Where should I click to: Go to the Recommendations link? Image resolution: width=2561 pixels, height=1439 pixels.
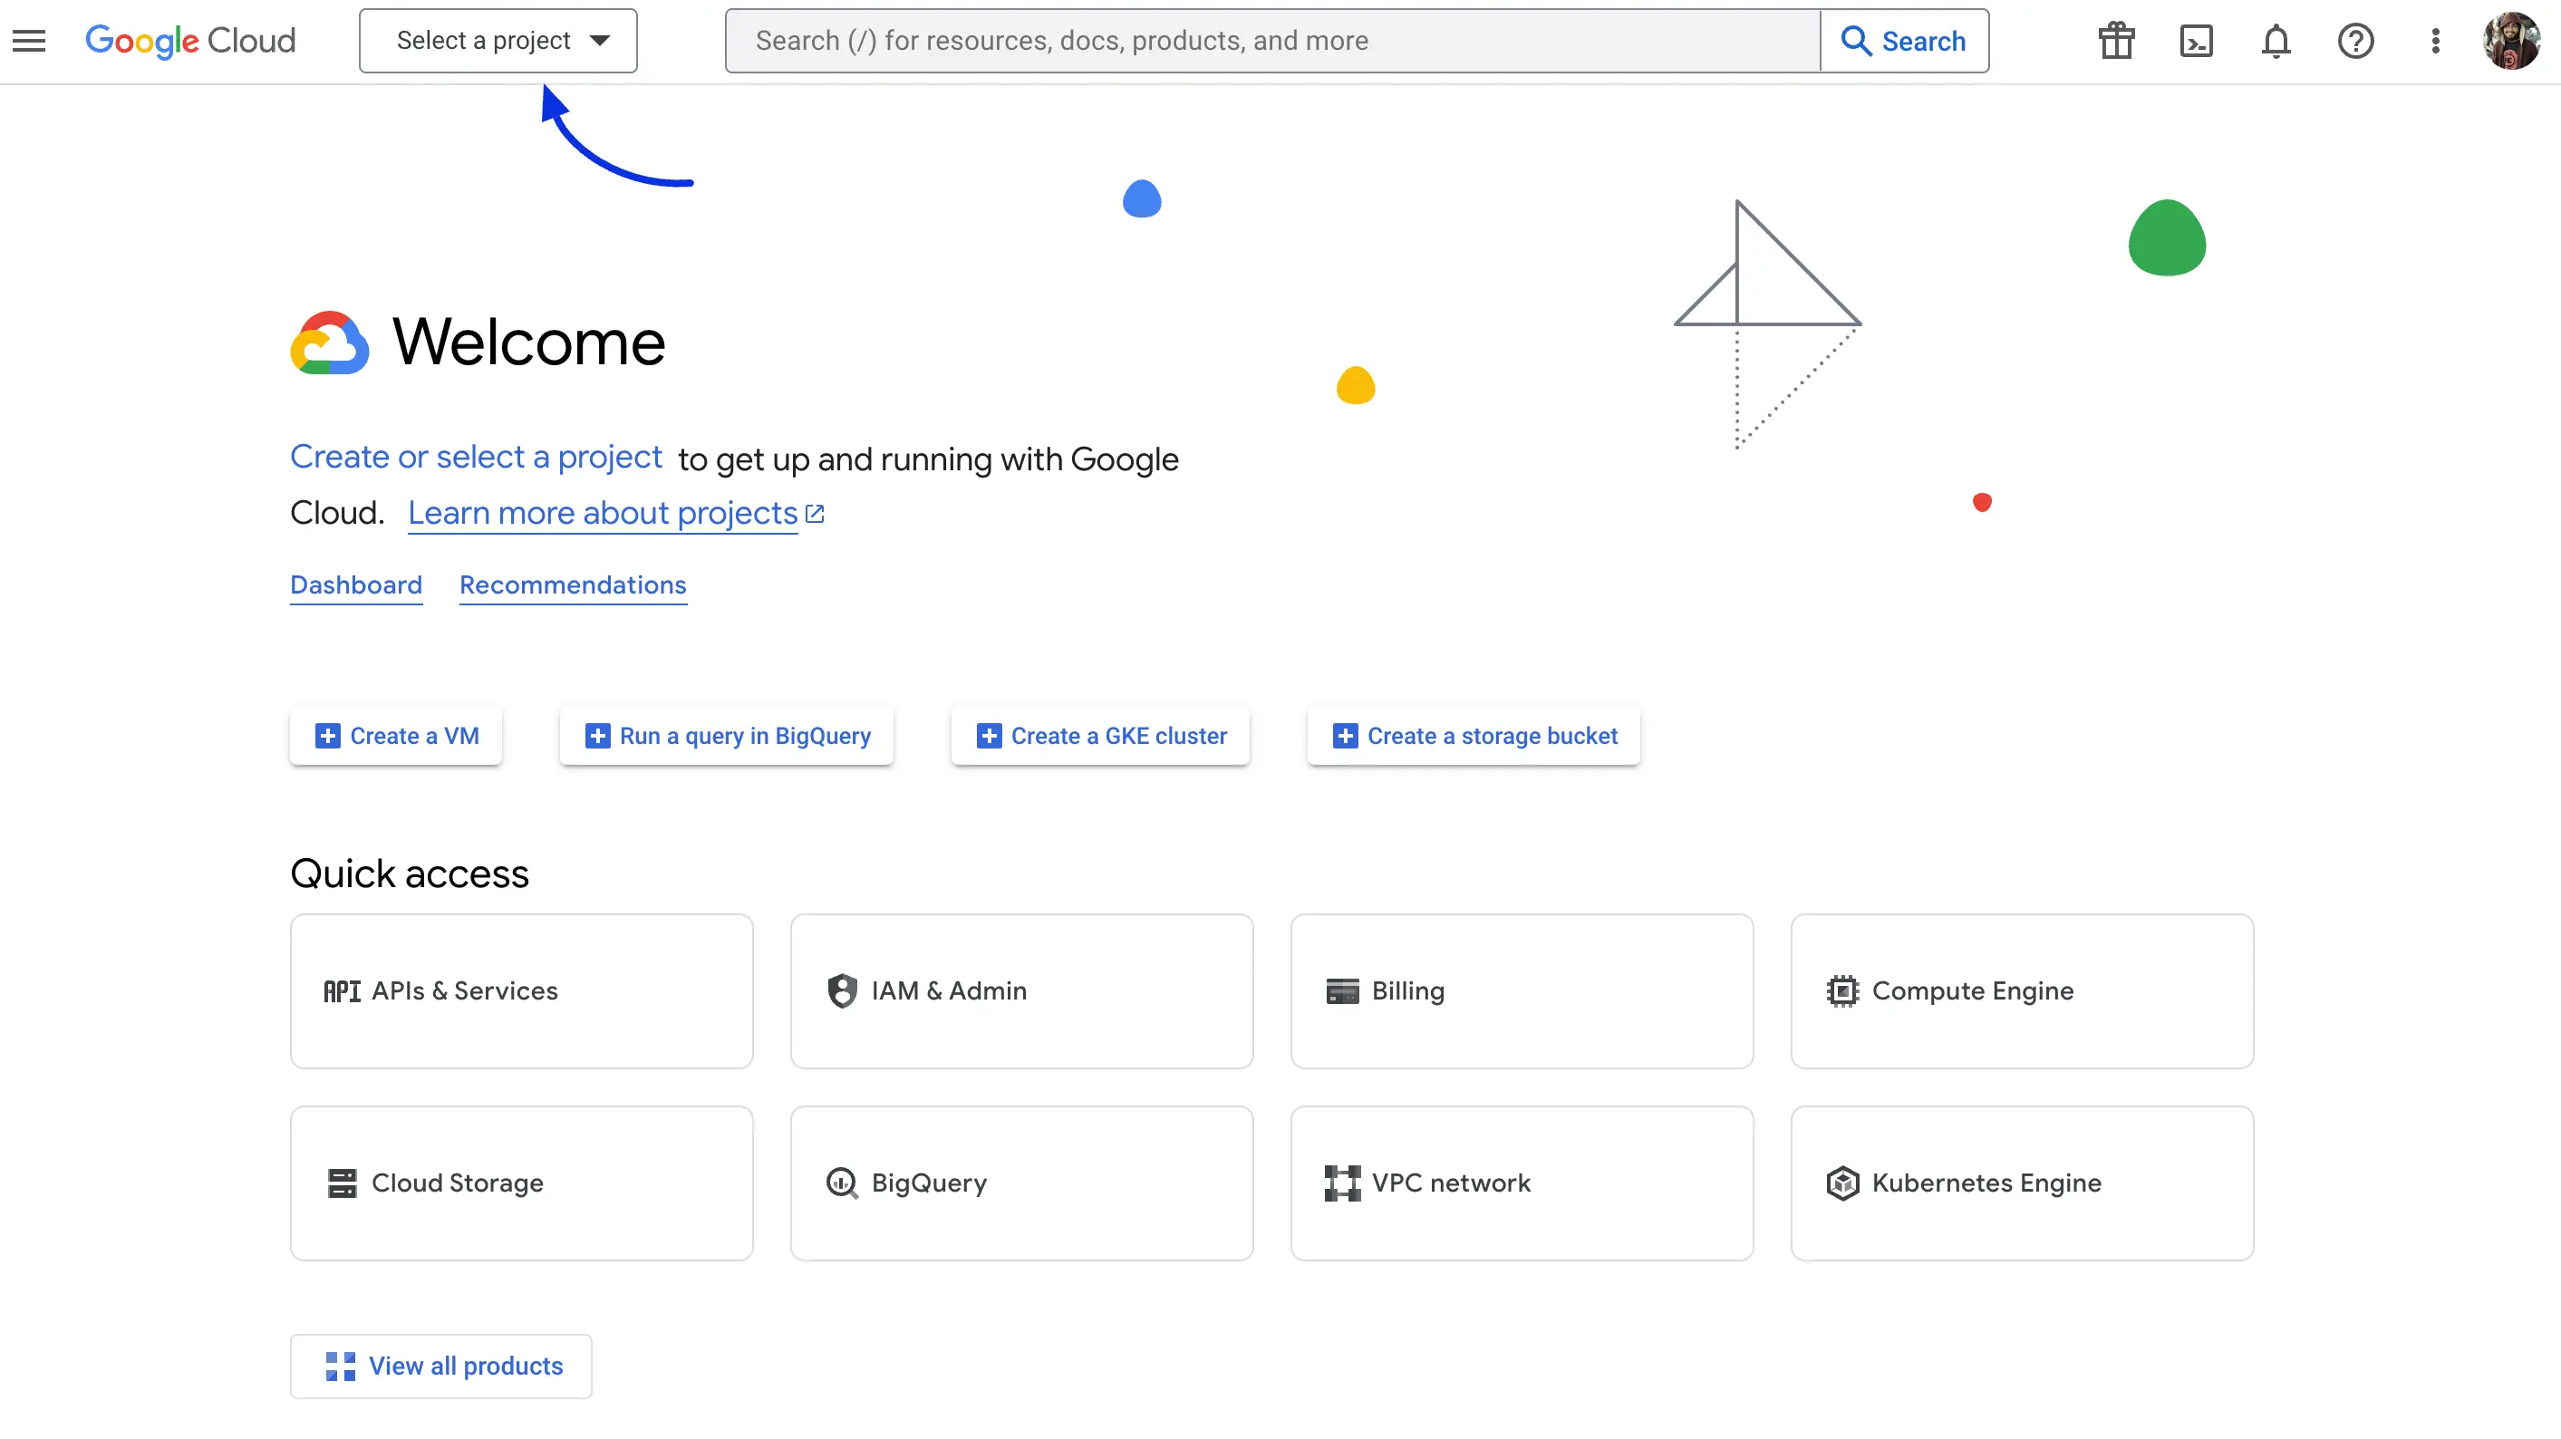click(573, 585)
